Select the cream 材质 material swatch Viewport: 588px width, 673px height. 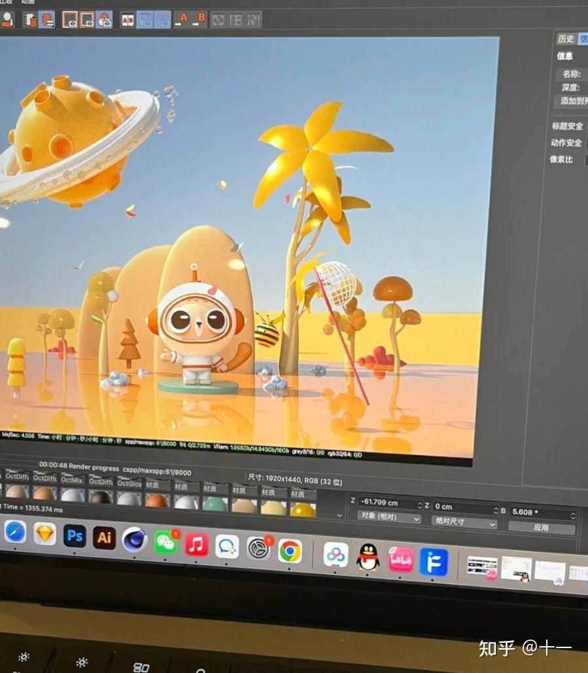click(273, 508)
